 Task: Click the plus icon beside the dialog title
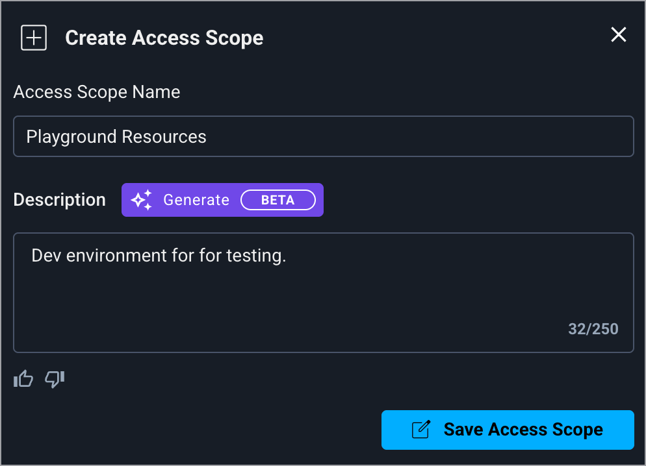[x=34, y=38]
